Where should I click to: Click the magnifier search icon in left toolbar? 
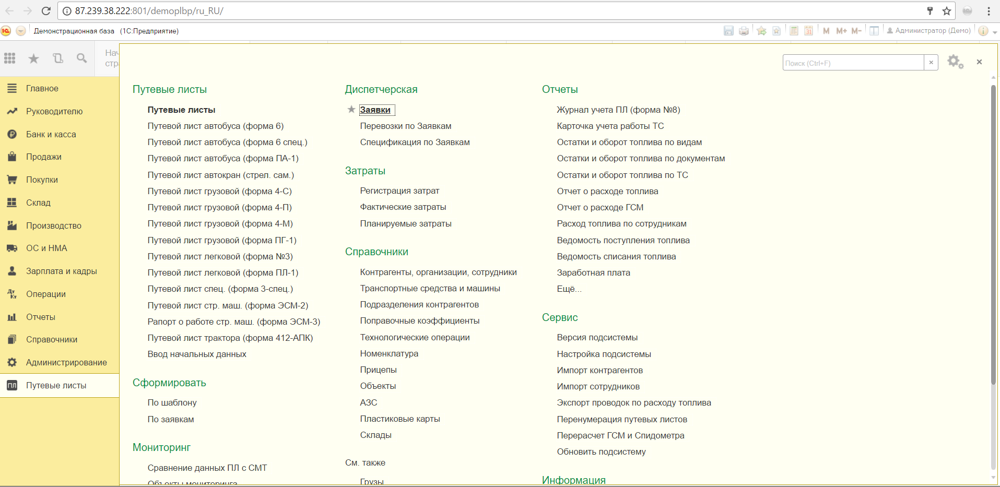[x=81, y=58]
